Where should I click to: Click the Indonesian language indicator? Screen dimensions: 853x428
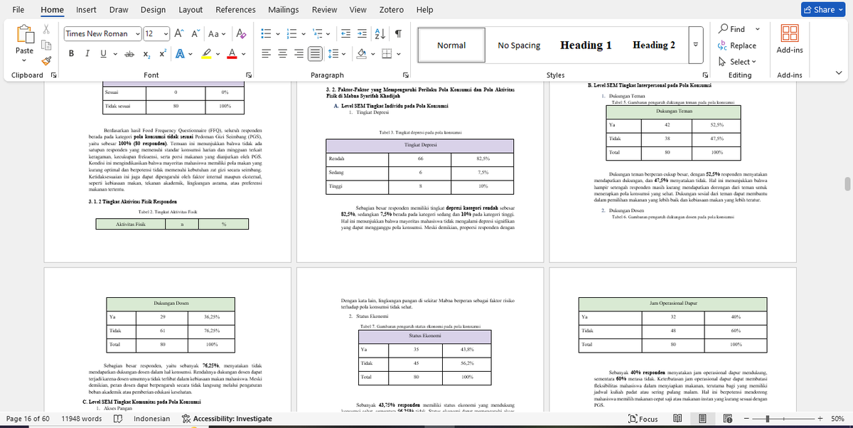coord(151,419)
